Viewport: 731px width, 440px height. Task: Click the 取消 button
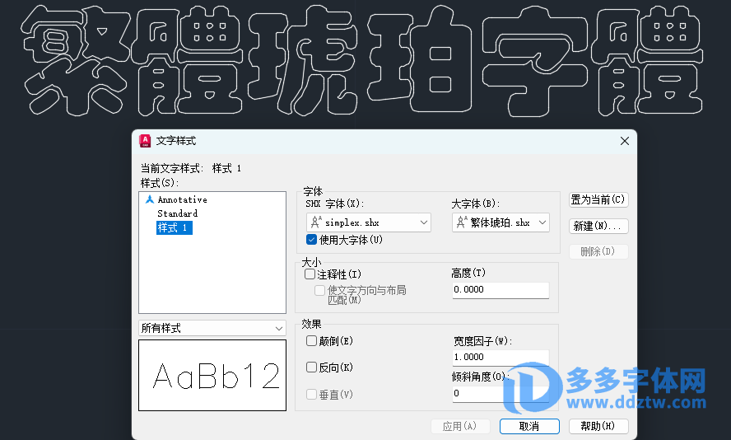529,426
